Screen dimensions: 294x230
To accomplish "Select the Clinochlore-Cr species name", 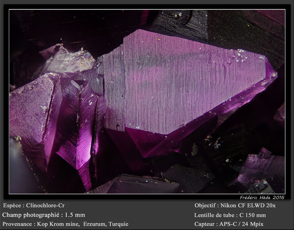I will [45, 205].
